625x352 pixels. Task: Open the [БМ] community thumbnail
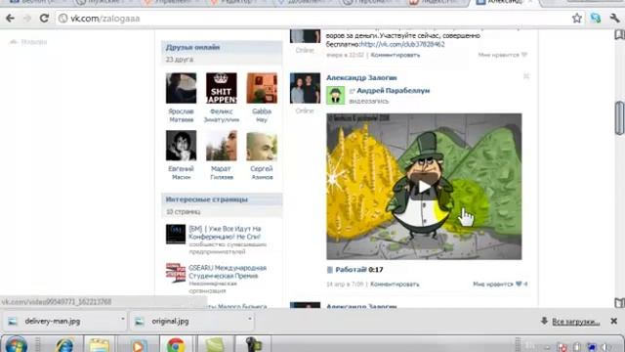click(176, 234)
